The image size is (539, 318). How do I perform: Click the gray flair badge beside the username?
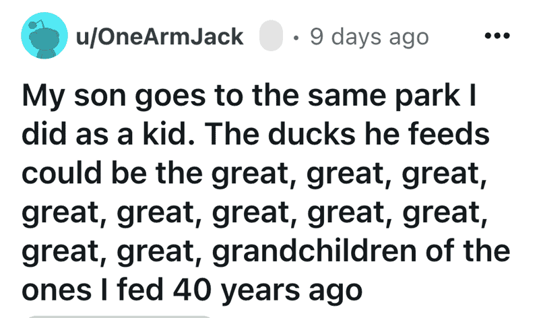269,36
